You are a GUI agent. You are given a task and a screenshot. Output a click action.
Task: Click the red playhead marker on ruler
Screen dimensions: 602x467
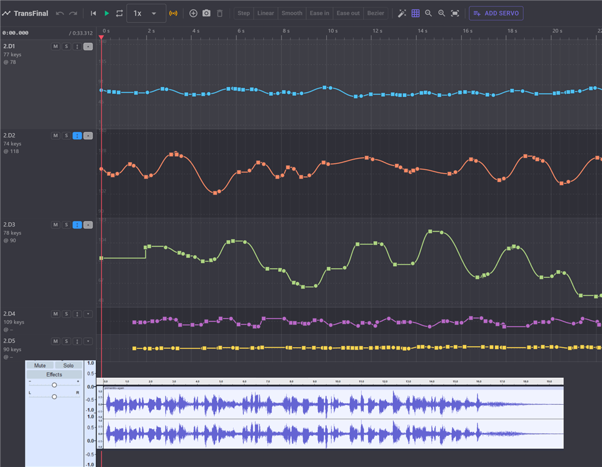[x=101, y=37]
